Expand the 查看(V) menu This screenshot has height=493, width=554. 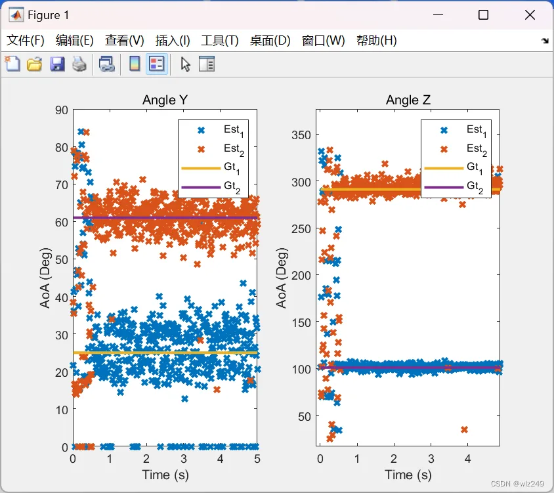[x=124, y=41]
